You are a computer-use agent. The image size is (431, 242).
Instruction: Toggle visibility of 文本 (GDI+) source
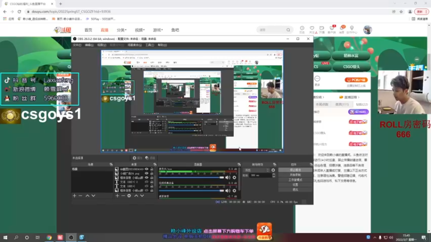[147, 186]
